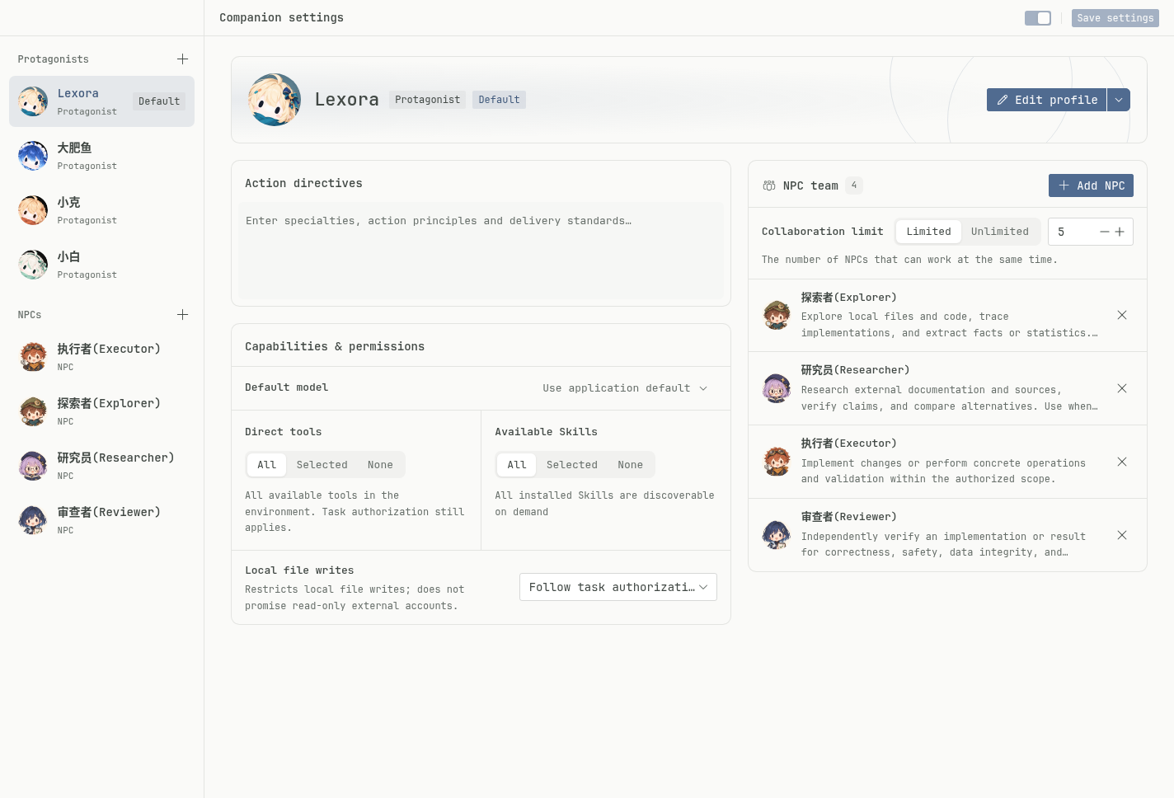Choose None for Direct tools
This screenshot has width=1174, height=798.
click(x=380, y=465)
